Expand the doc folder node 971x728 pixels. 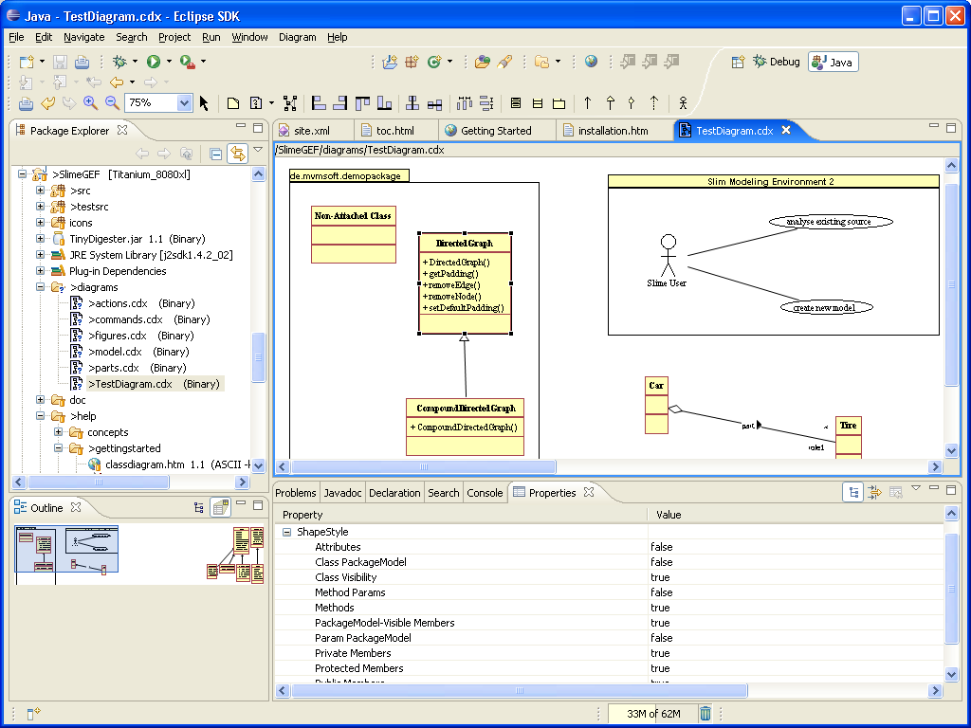point(40,400)
